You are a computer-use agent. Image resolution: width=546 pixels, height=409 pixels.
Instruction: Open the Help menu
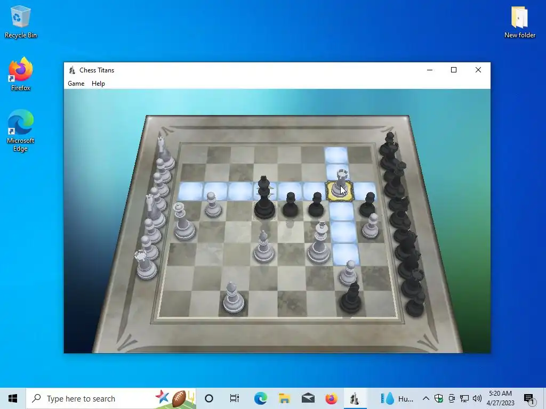pos(98,84)
